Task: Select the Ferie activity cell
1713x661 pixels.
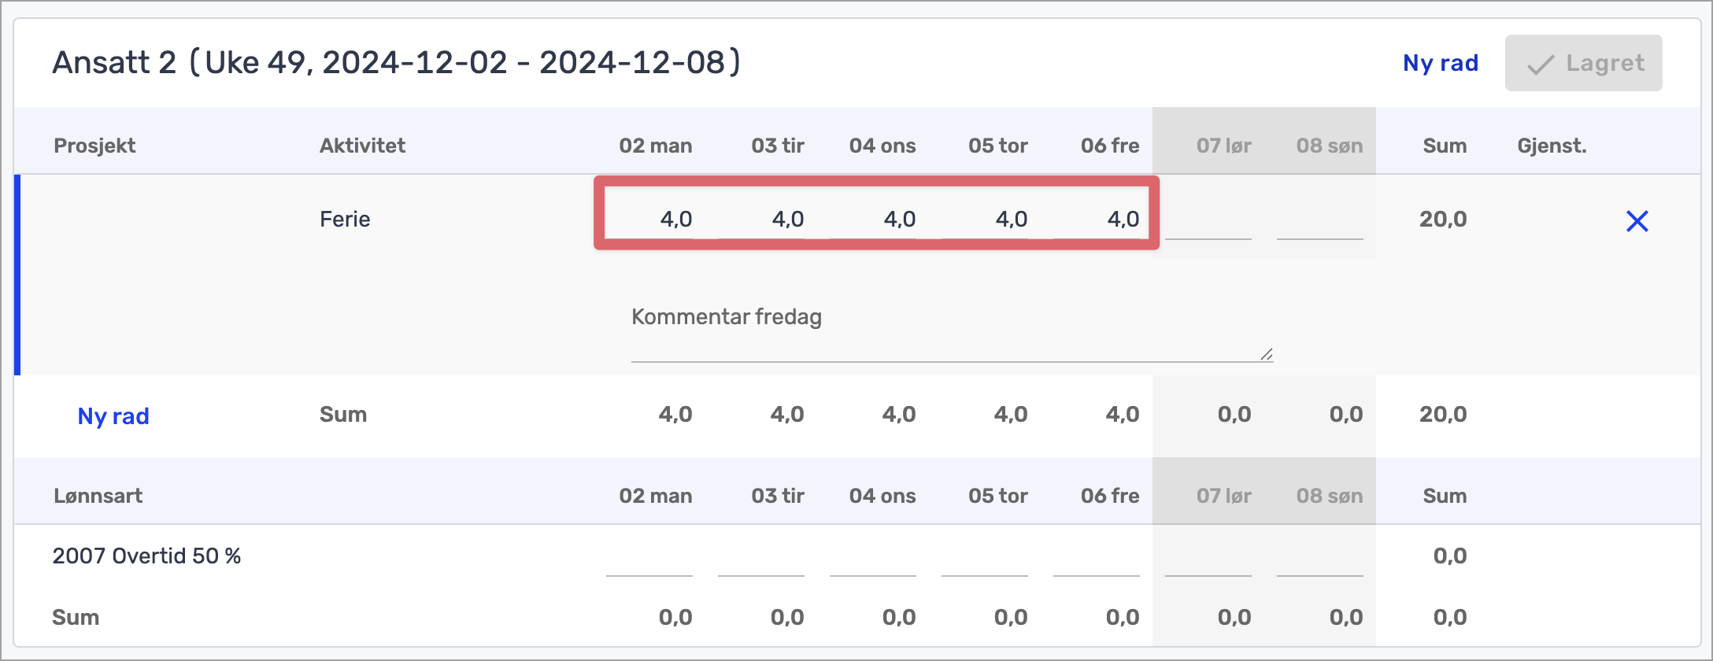Action: click(x=343, y=220)
